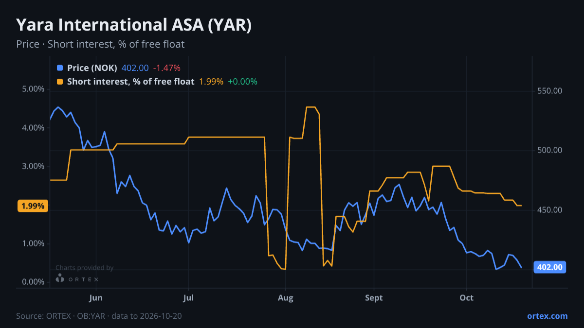The image size is (584, 328).
Task: Click the price value 402.00 in legend
Action: (x=135, y=68)
